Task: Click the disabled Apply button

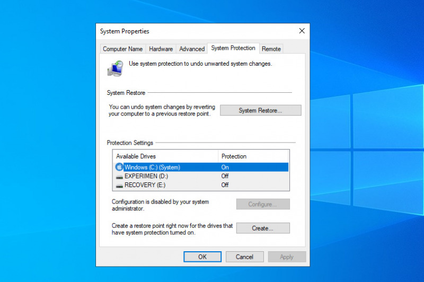Action: click(287, 257)
